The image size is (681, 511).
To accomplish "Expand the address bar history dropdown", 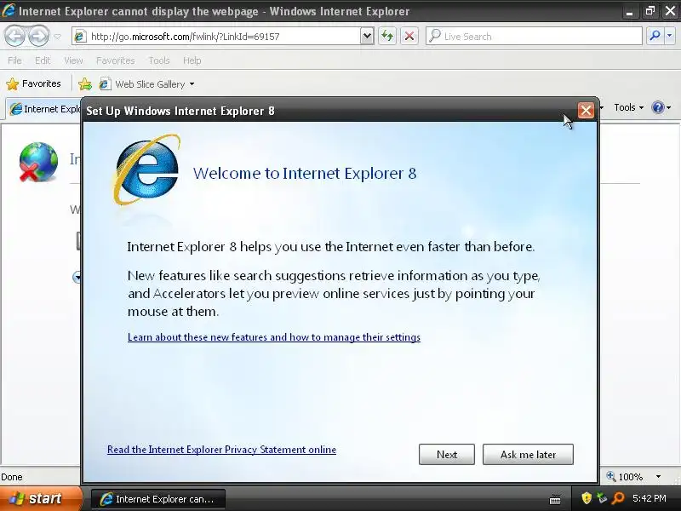I will [367, 36].
